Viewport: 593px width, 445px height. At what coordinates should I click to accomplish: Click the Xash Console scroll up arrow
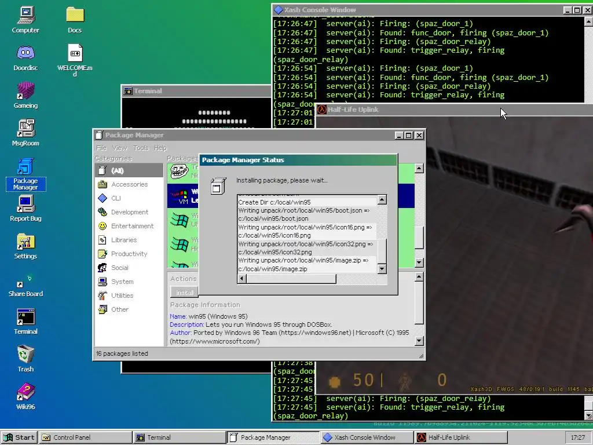pos(588,22)
